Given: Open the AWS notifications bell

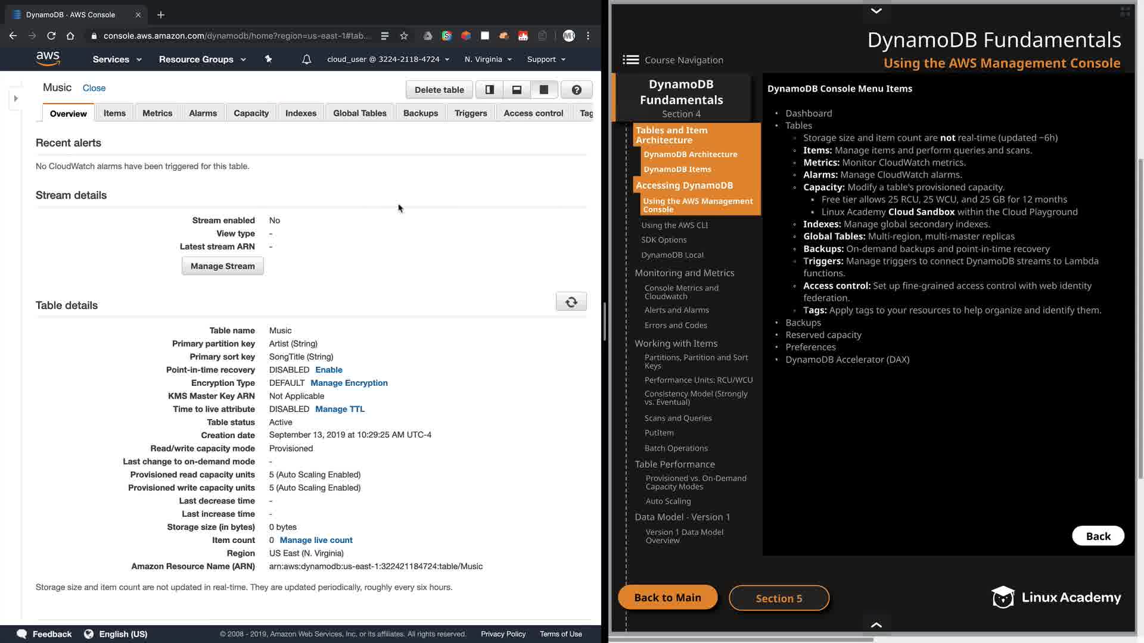Looking at the screenshot, I should coord(306,60).
